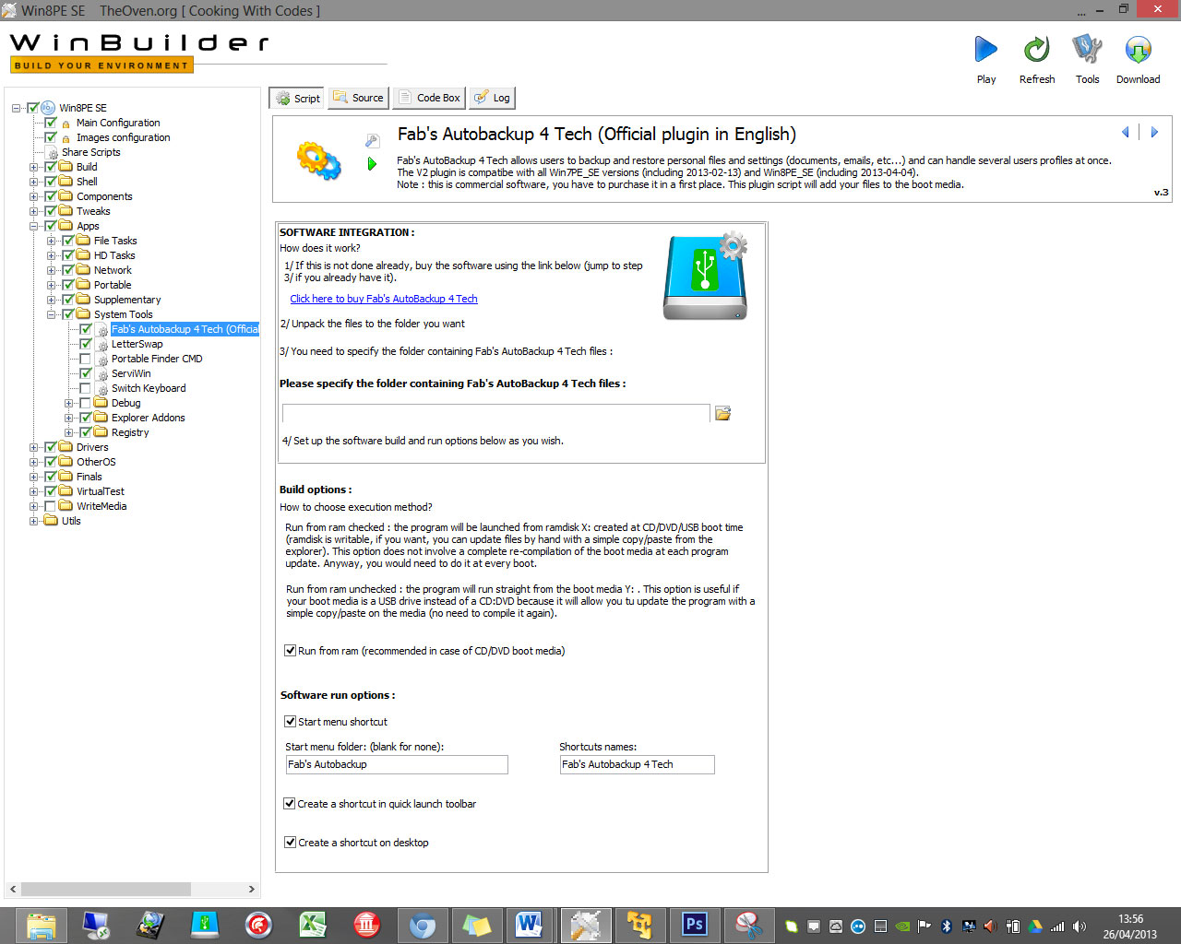
Task: Click the volume icon in system tray
Action: click(1080, 926)
